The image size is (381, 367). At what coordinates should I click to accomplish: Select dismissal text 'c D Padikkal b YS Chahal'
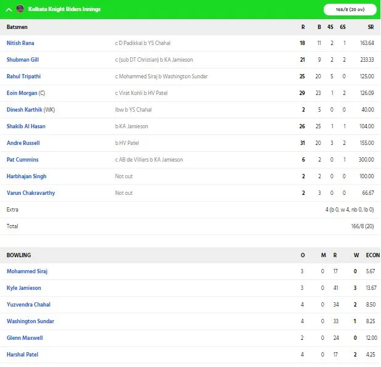pyautogui.click(x=142, y=43)
